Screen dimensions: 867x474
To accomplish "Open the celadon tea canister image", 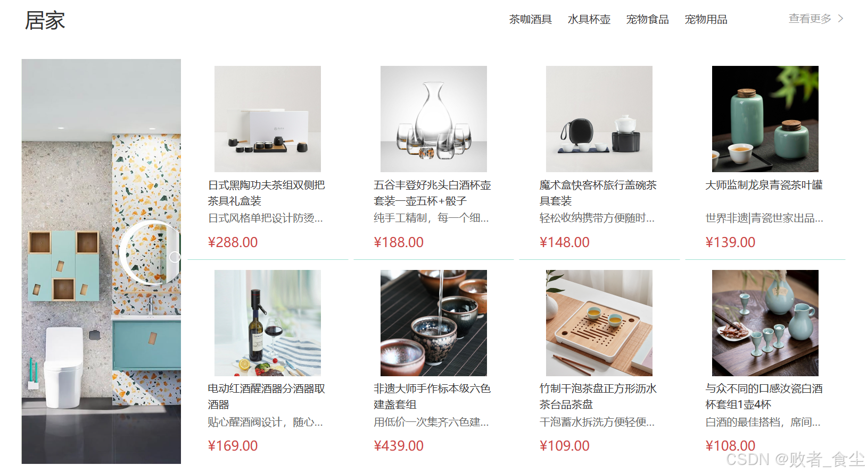I will click(x=765, y=119).
